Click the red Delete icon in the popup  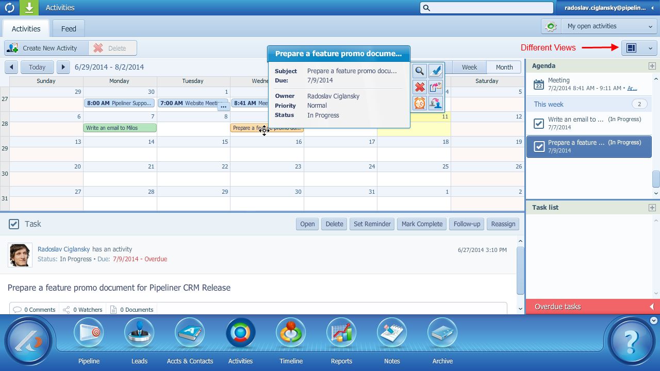click(x=419, y=87)
